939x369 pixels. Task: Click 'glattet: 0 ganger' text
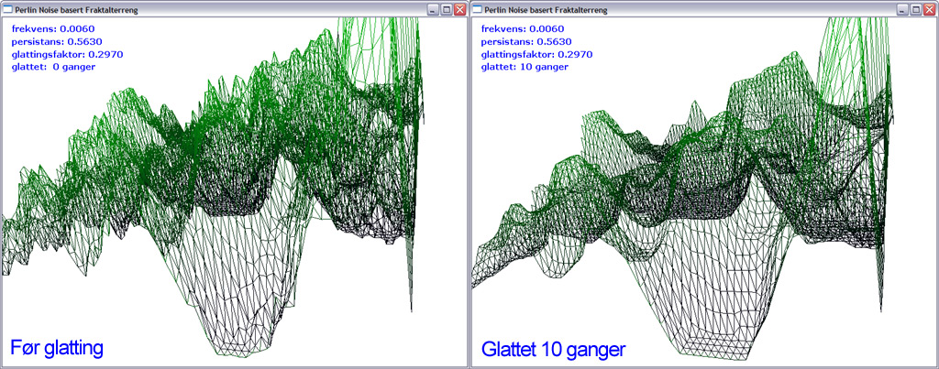tap(53, 67)
